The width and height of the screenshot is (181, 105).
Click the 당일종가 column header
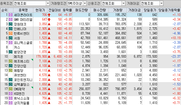[150, 10]
